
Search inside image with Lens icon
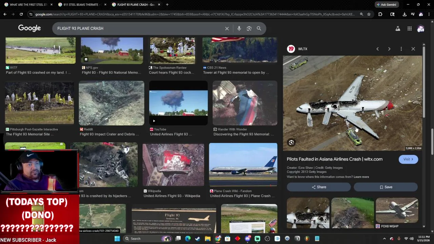[291, 143]
